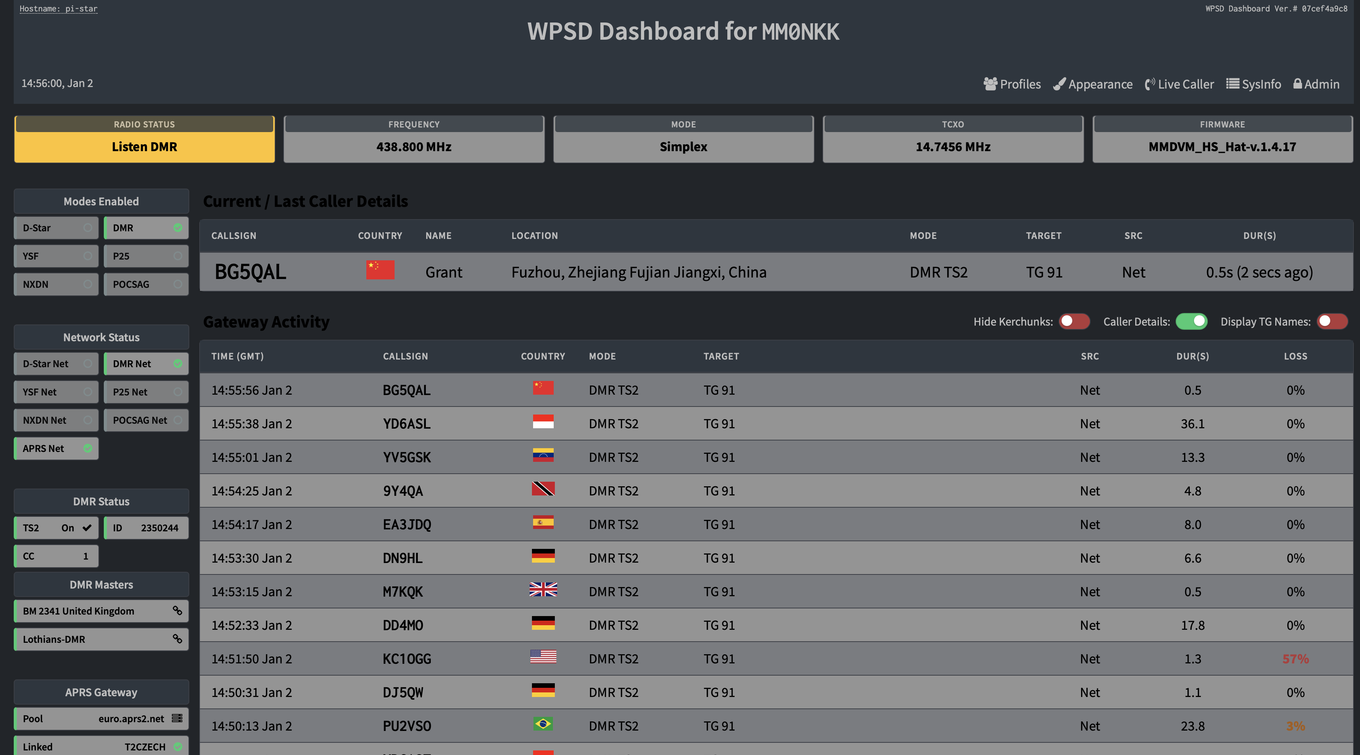Image resolution: width=1360 pixels, height=755 pixels.
Task: Enable the Display TG Names switch
Action: (1332, 321)
